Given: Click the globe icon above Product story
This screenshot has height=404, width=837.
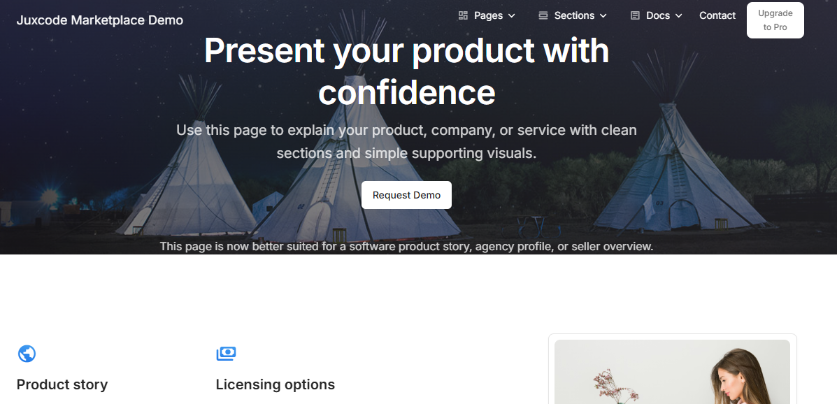Looking at the screenshot, I should (27, 354).
